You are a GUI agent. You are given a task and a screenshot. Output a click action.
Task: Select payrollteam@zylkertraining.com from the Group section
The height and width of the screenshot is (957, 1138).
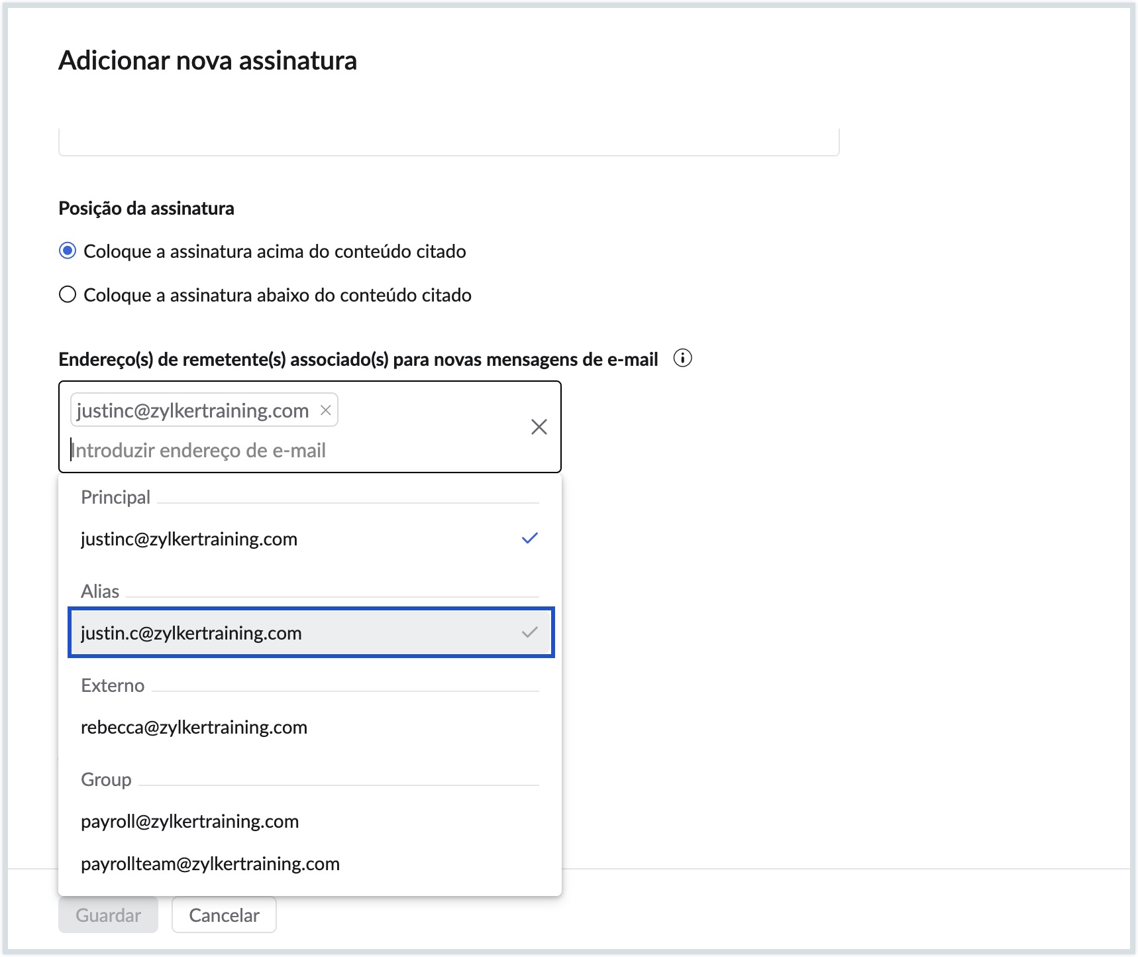(x=210, y=864)
